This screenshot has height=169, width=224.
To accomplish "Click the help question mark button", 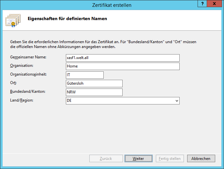I will pyautogui.click(x=202, y=4).
